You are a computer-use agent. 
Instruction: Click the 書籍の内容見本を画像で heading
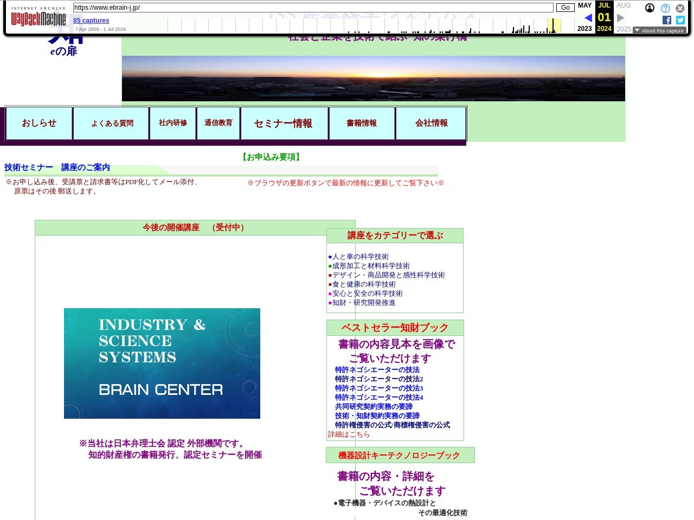[396, 344]
